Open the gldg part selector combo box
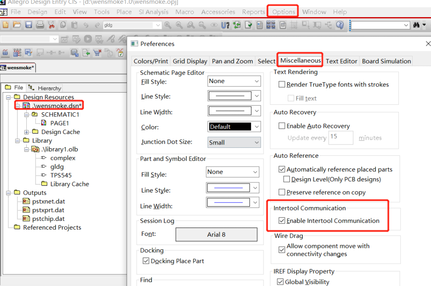431x286 pixels. pyautogui.click(x=132, y=25)
